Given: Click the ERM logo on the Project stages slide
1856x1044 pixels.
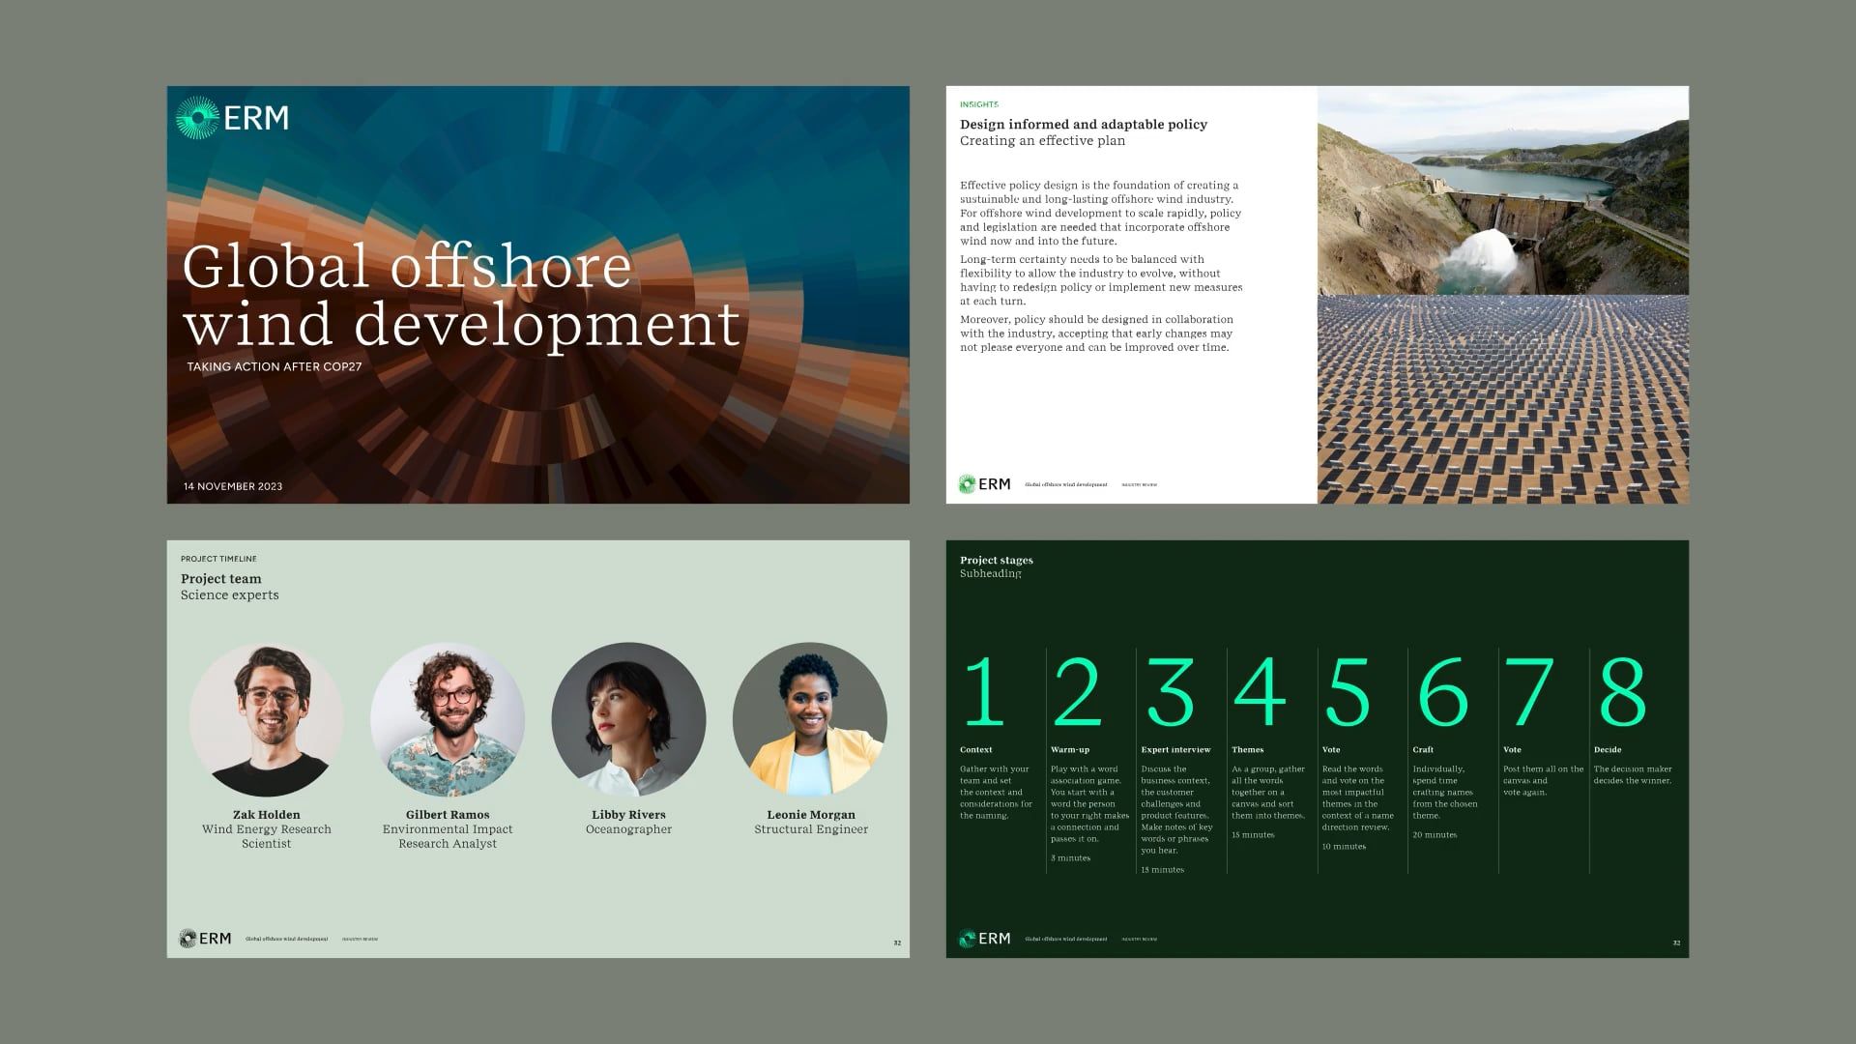Looking at the screenshot, I should pyautogui.click(x=984, y=937).
